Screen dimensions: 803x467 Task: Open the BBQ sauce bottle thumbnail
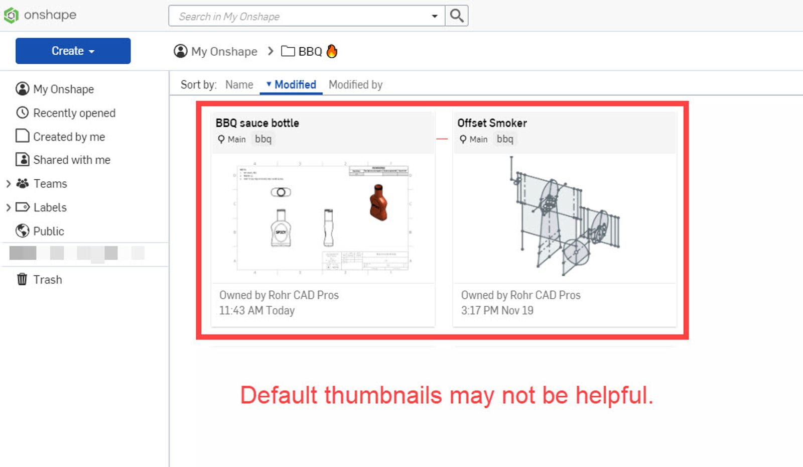[x=323, y=218]
